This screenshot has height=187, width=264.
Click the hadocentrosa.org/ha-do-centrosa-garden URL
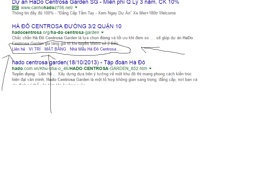click(55, 32)
